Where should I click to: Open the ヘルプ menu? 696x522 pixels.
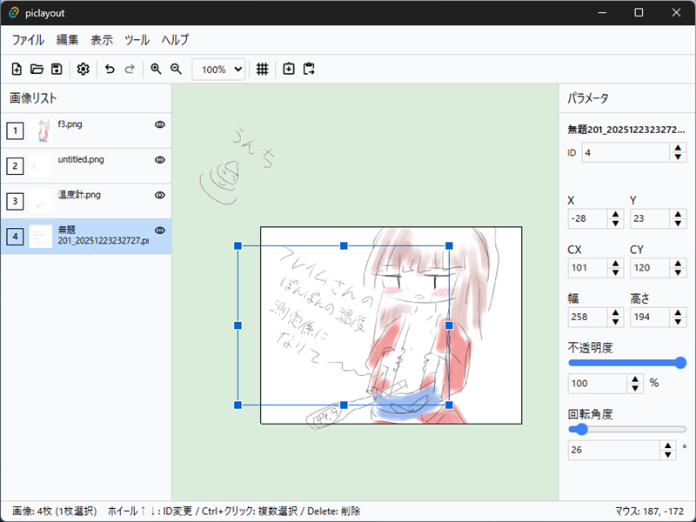point(175,40)
